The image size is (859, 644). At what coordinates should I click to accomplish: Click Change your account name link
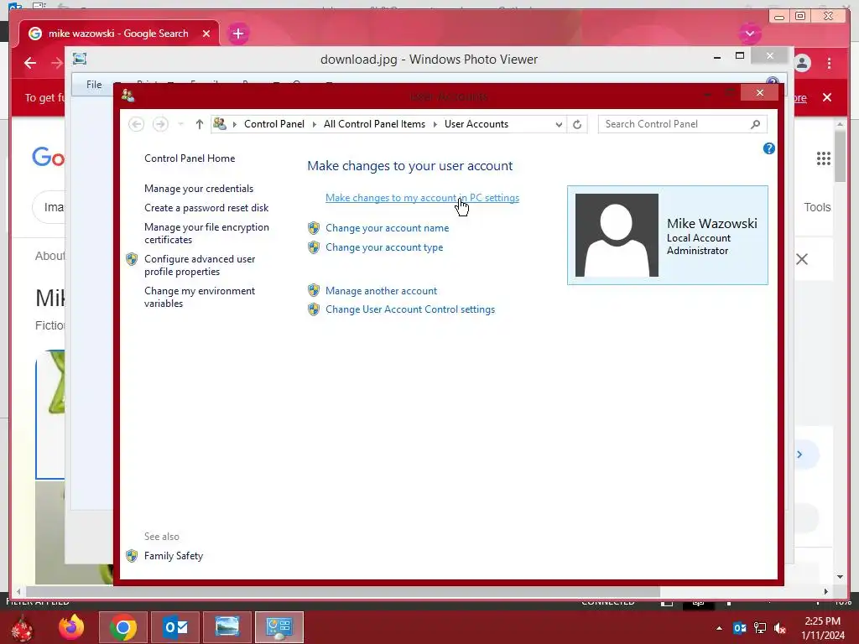tap(388, 228)
